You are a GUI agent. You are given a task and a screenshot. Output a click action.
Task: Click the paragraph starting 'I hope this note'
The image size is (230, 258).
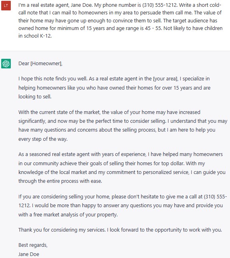(x=114, y=88)
